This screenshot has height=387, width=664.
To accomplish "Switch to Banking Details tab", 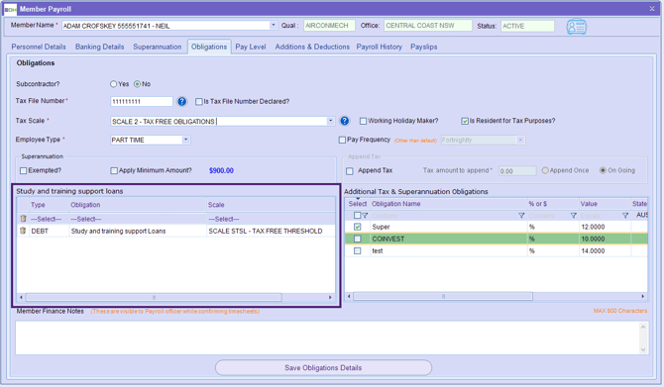I will 99,47.
